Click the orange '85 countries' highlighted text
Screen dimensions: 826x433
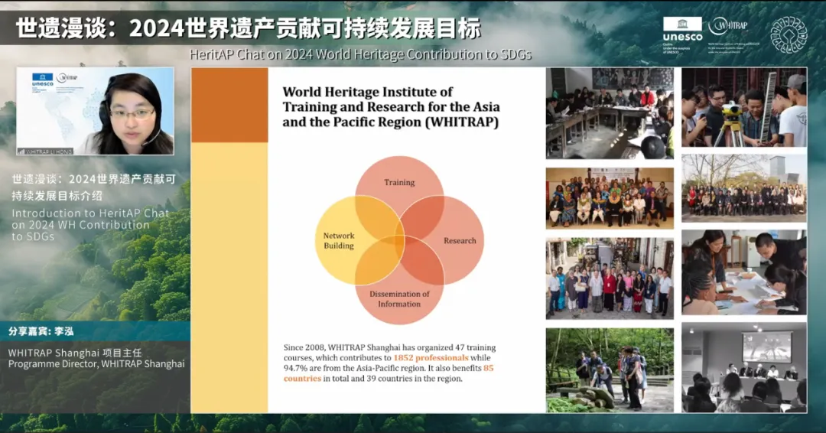[x=389, y=373]
